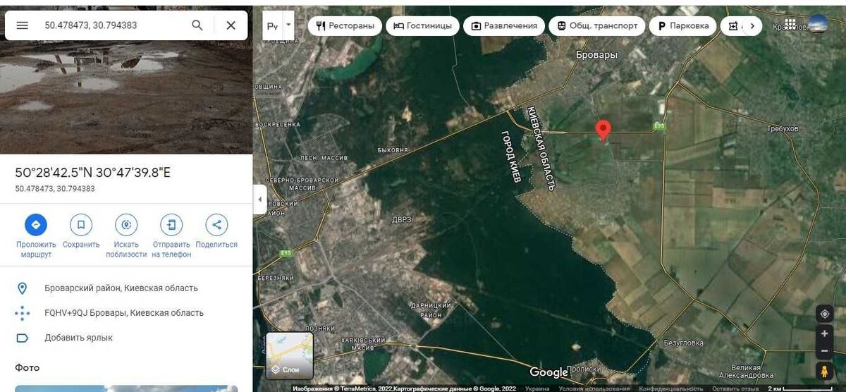Open the language dropdown arrow

(x=288, y=25)
